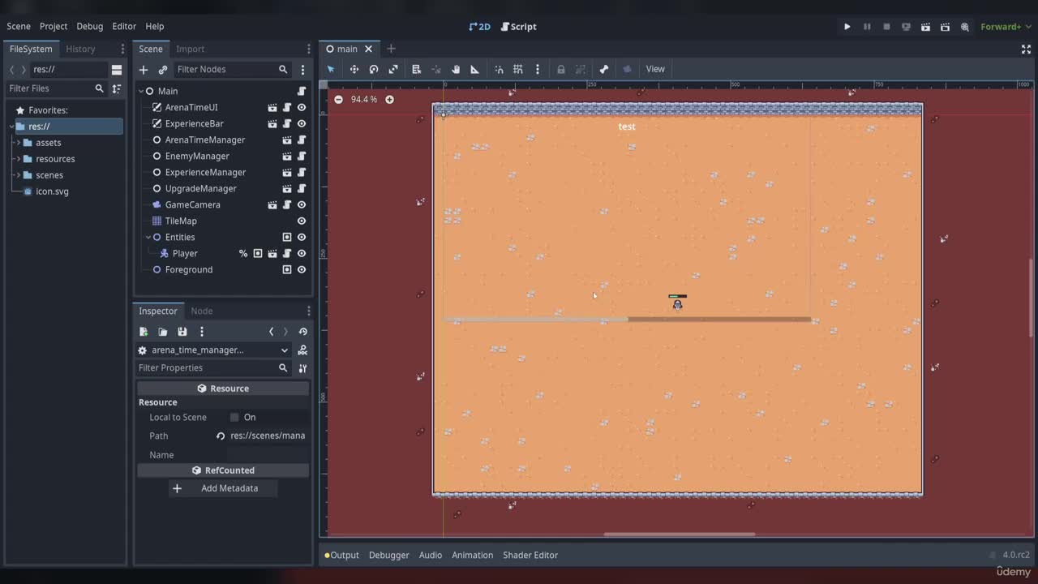Toggle grid snap icon
The height and width of the screenshot is (584, 1038).
click(x=518, y=69)
